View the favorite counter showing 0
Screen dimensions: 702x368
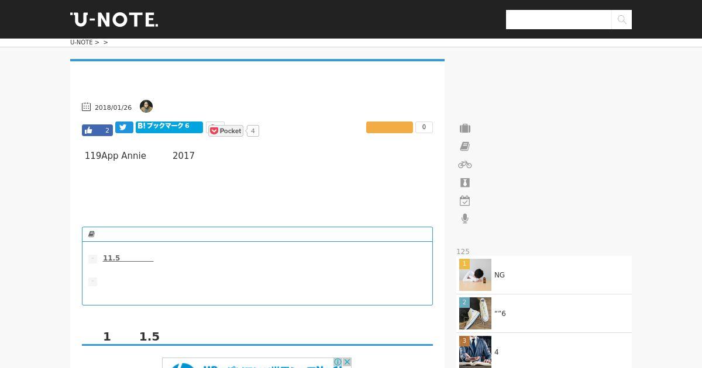(x=424, y=127)
